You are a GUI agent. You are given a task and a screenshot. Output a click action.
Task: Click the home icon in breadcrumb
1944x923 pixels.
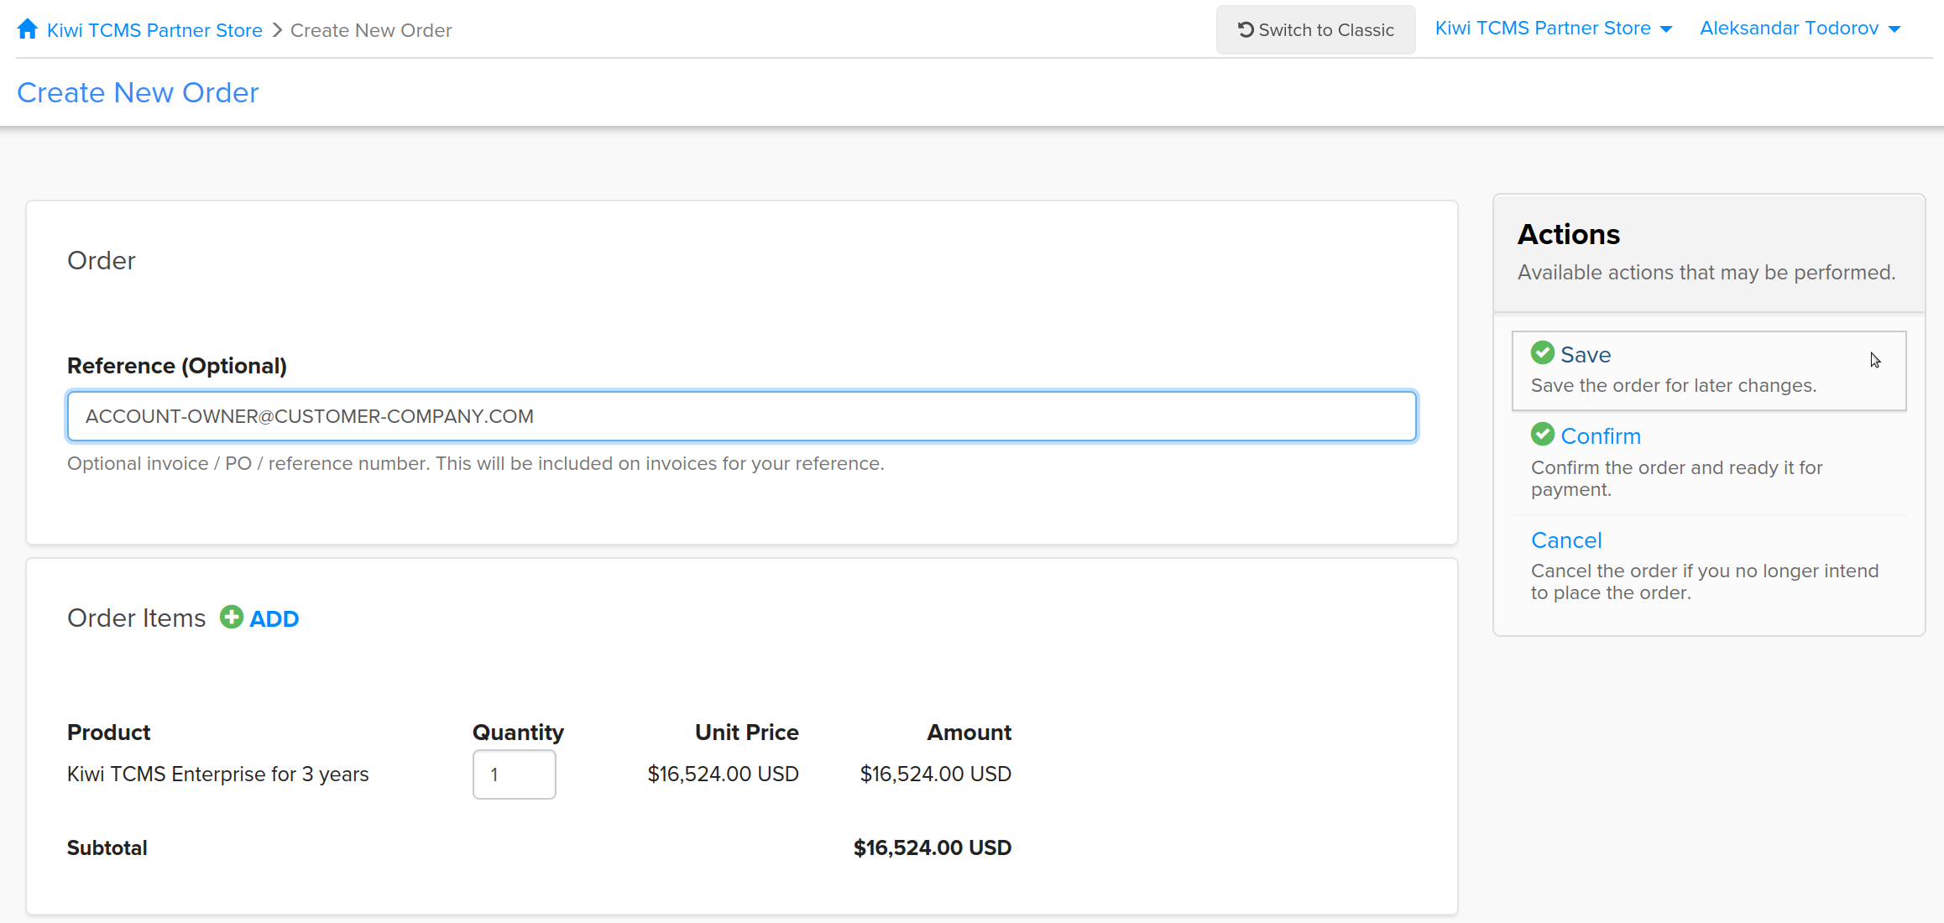coord(28,29)
